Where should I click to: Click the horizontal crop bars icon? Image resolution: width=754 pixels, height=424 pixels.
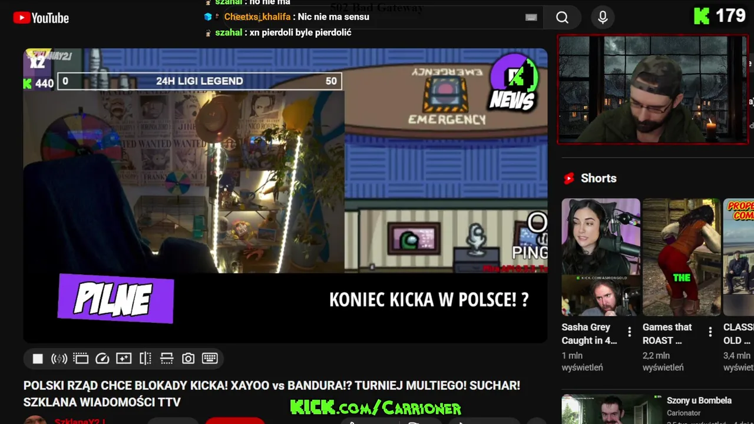pyautogui.click(x=167, y=359)
